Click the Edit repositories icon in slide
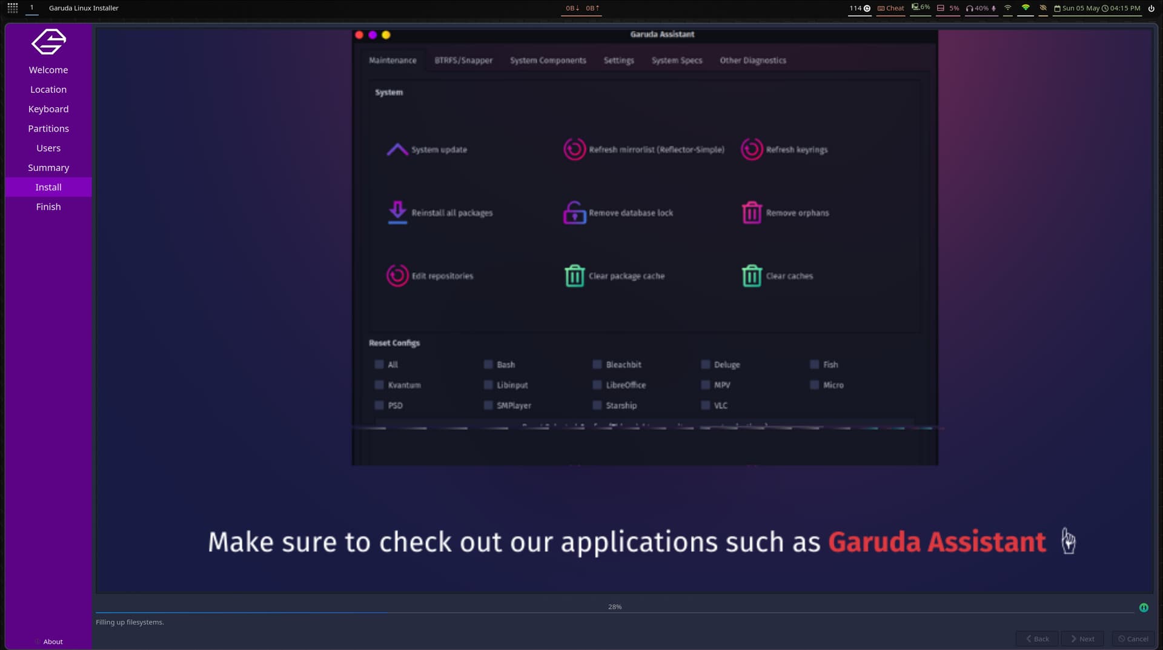Image resolution: width=1163 pixels, height=650 pixels. 397,276
